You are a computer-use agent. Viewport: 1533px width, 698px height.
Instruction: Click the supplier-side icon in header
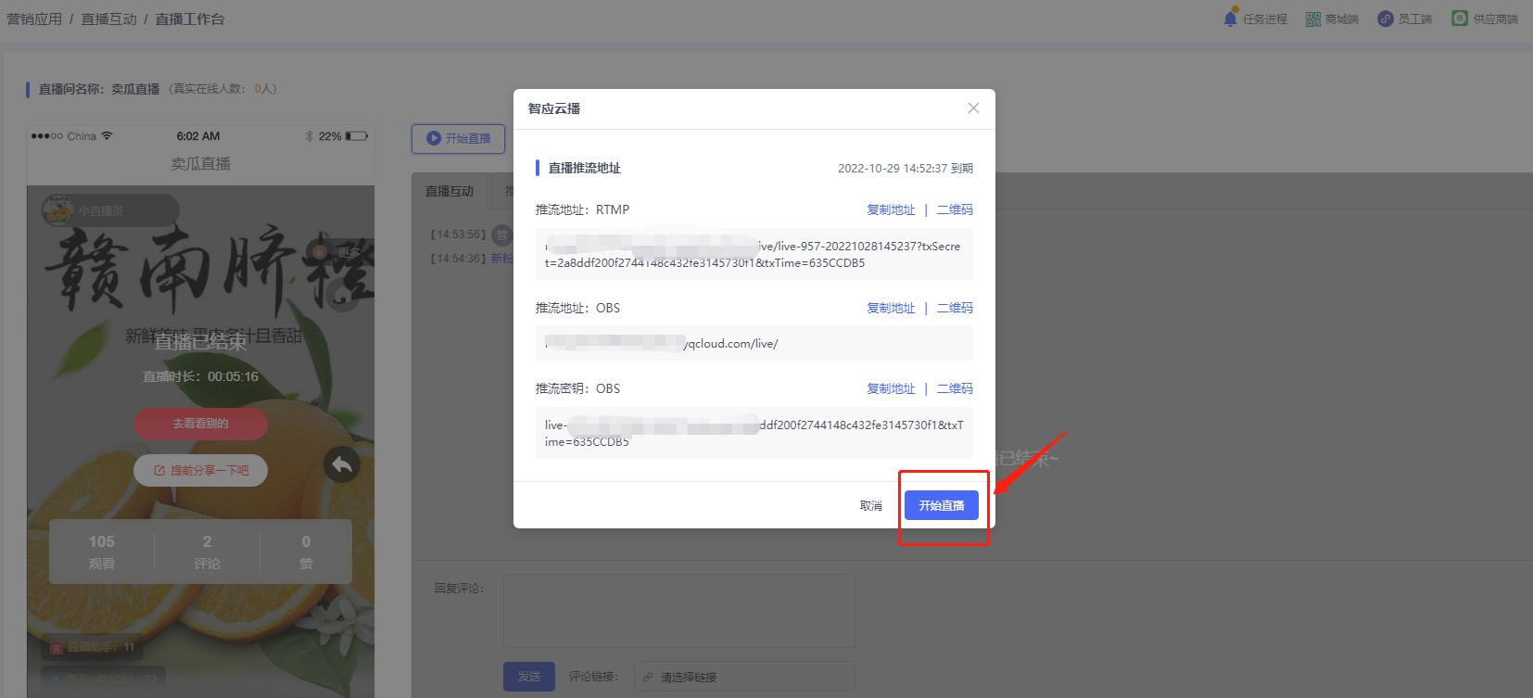(x=1460, y=19)
